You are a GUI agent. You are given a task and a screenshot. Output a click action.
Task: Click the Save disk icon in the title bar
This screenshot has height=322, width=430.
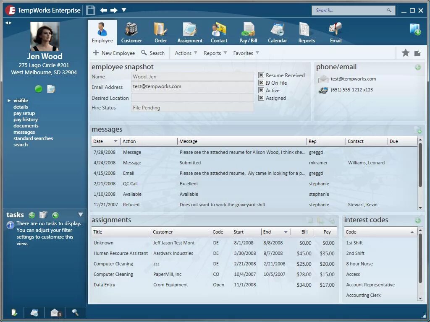[90, 10]
